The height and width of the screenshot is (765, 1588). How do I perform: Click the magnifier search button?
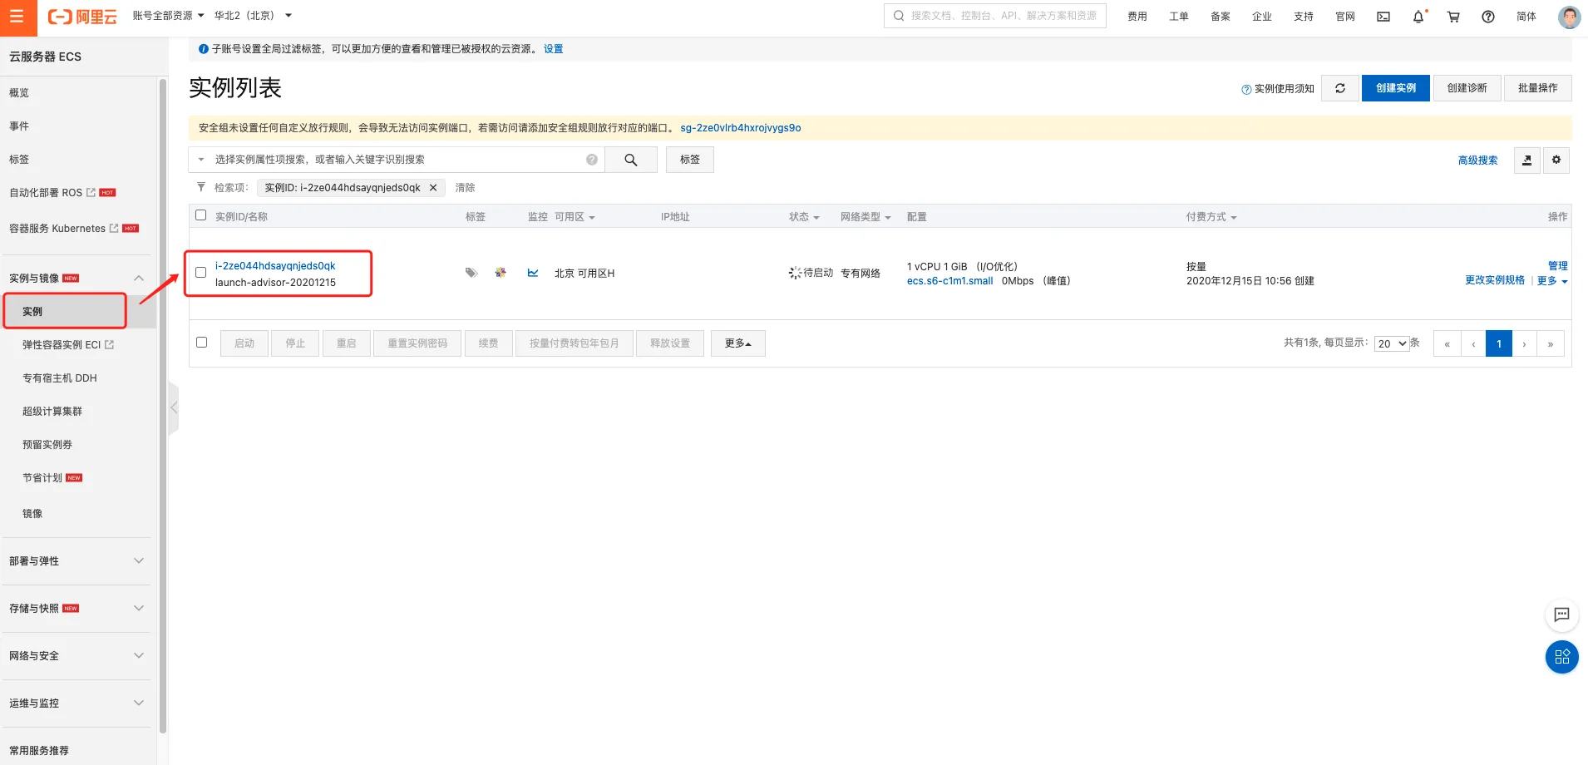(630, 160)
